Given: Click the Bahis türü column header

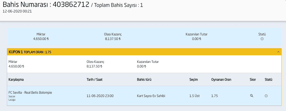Looking at the screenshot, I should 144,80.
